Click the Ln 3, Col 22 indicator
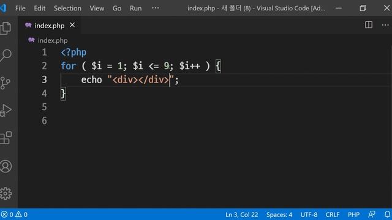The height and width of the screenshot is (220, 392). pos(241,215)
